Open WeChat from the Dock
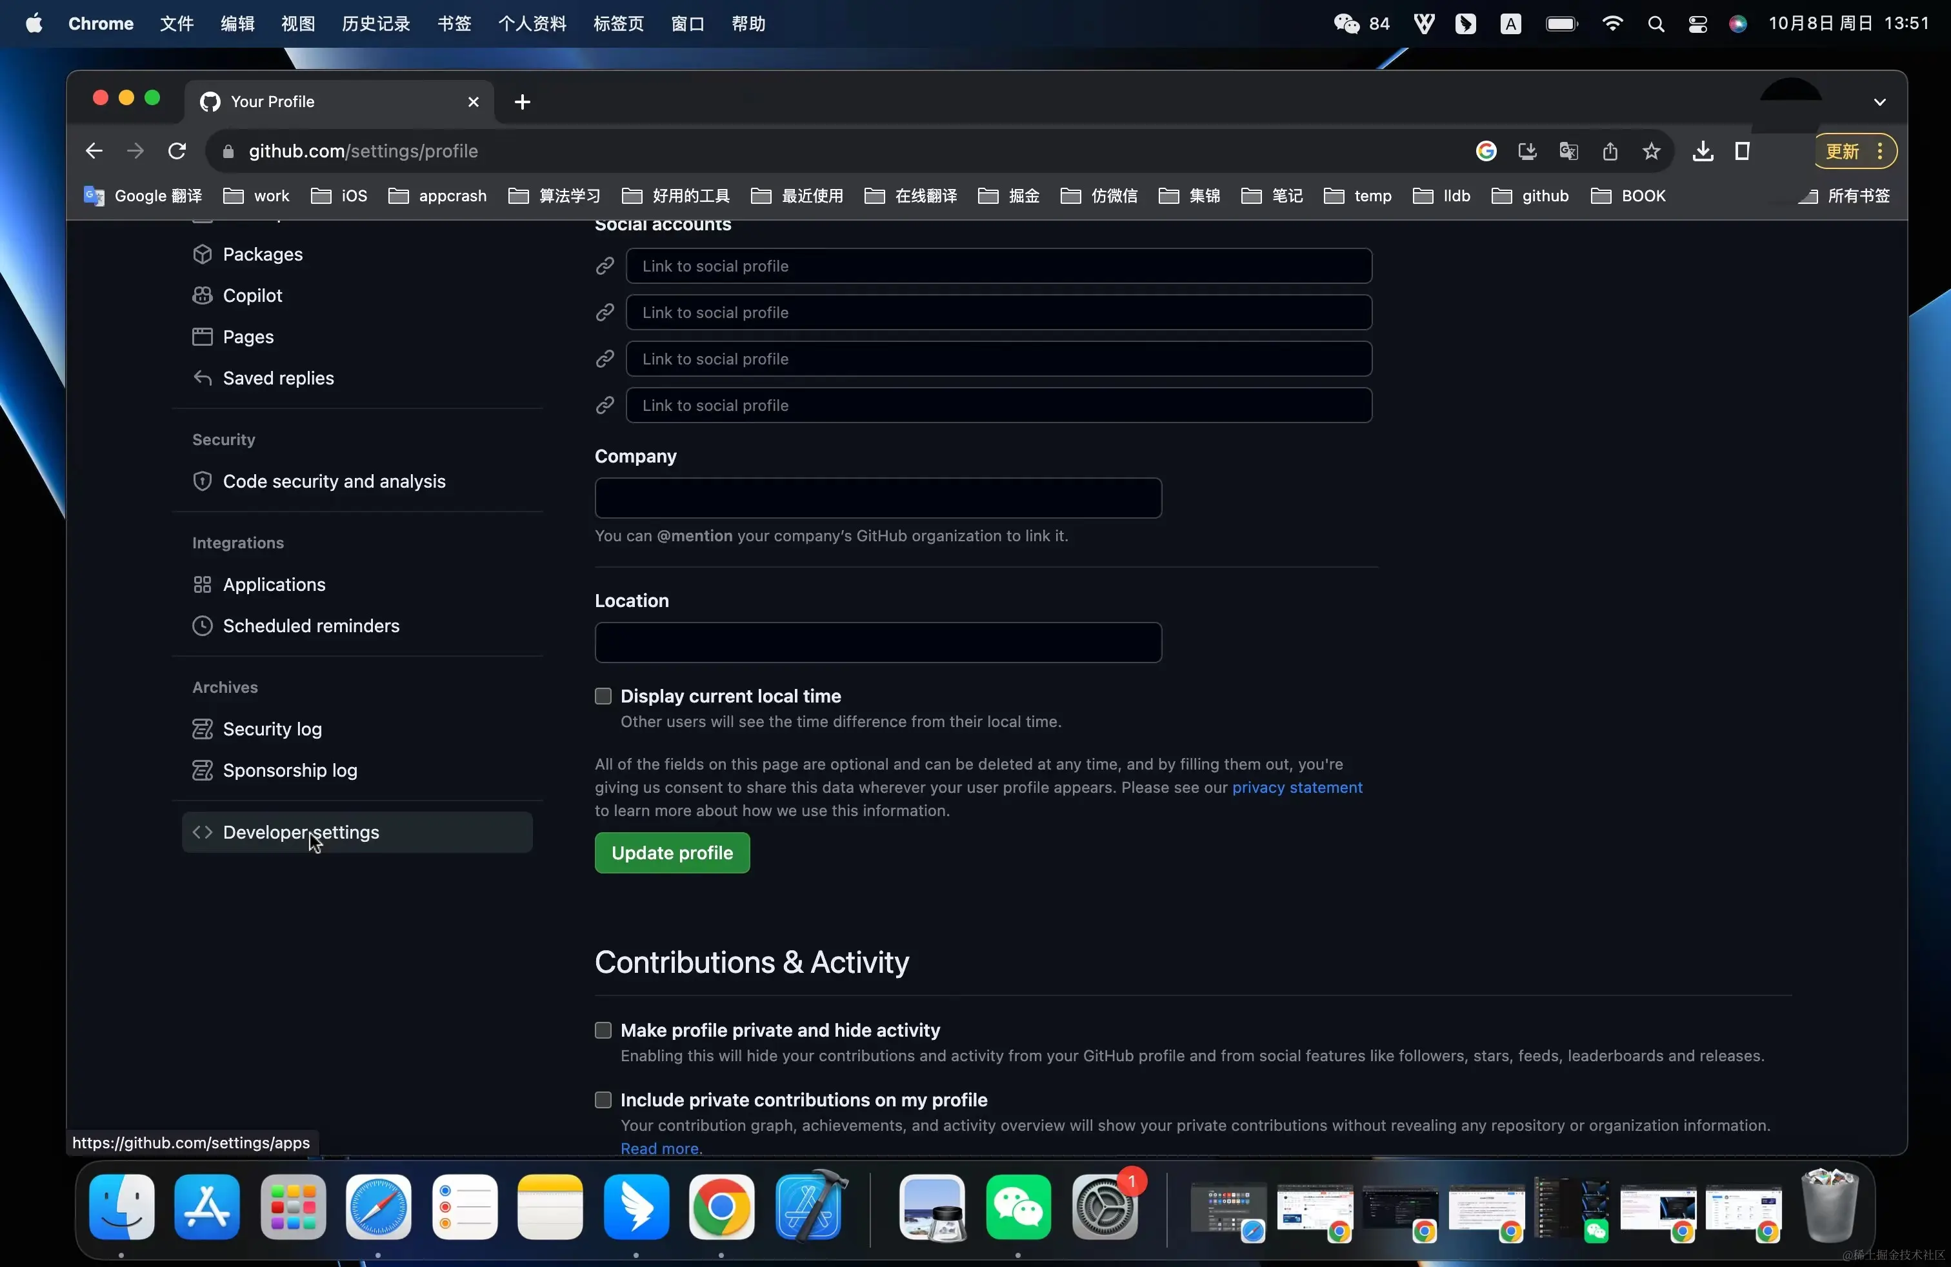This screenshot has width=1951, height=1267. point(1018,1207)
